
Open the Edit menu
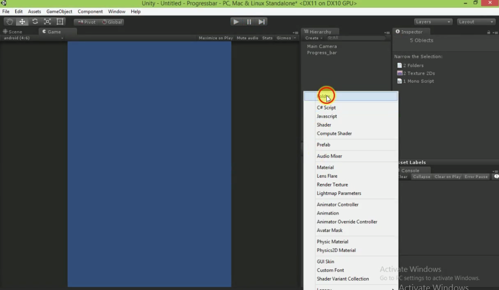click(18, 12)
